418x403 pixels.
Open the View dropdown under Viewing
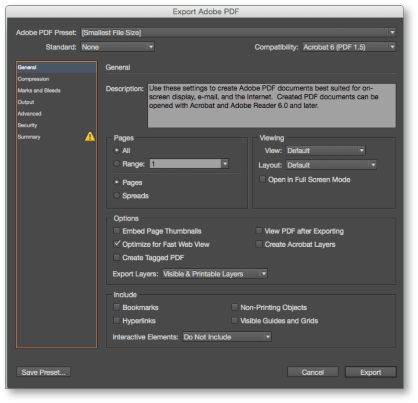(x=325, y=151)
